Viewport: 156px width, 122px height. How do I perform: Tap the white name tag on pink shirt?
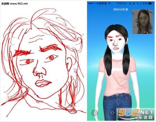point(117,69)
